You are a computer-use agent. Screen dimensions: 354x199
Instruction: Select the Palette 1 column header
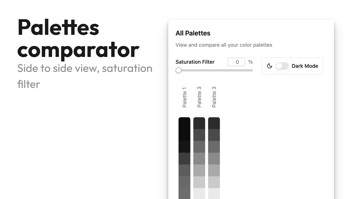184,96
